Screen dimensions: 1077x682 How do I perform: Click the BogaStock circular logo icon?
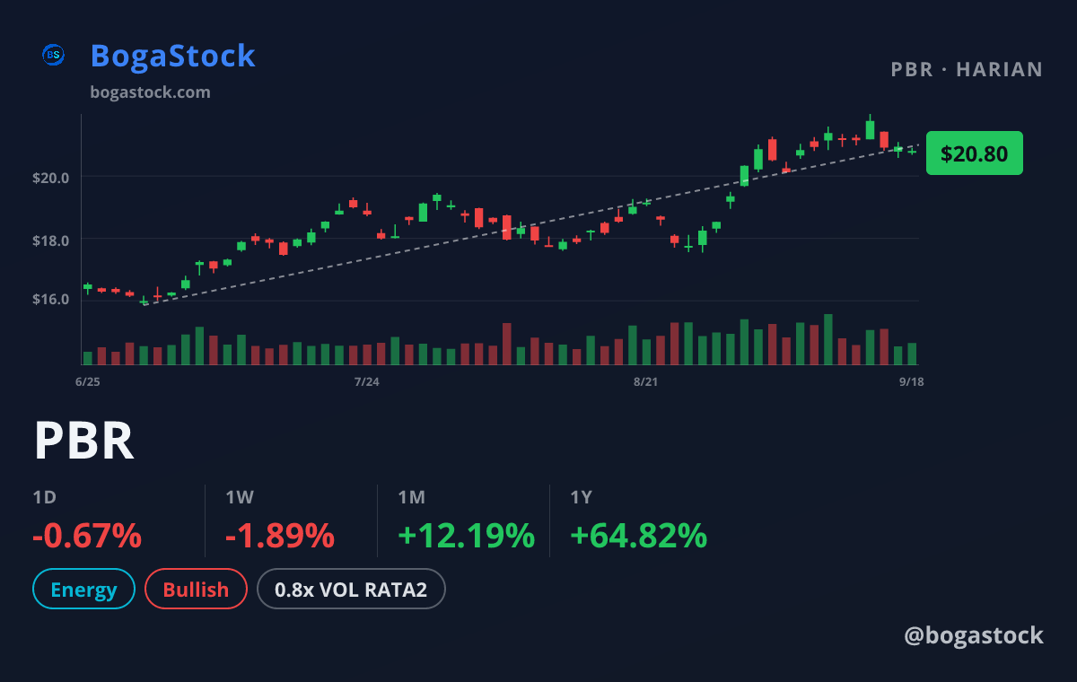(x=54, y=55)
